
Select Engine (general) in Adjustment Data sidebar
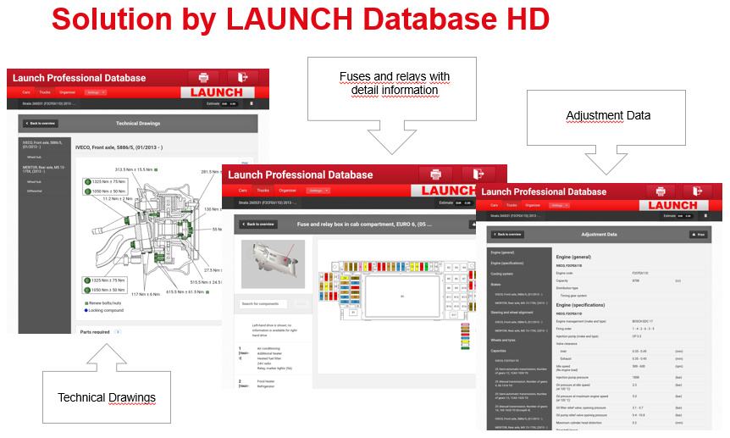pyautogui.click(x=503, y=252)
